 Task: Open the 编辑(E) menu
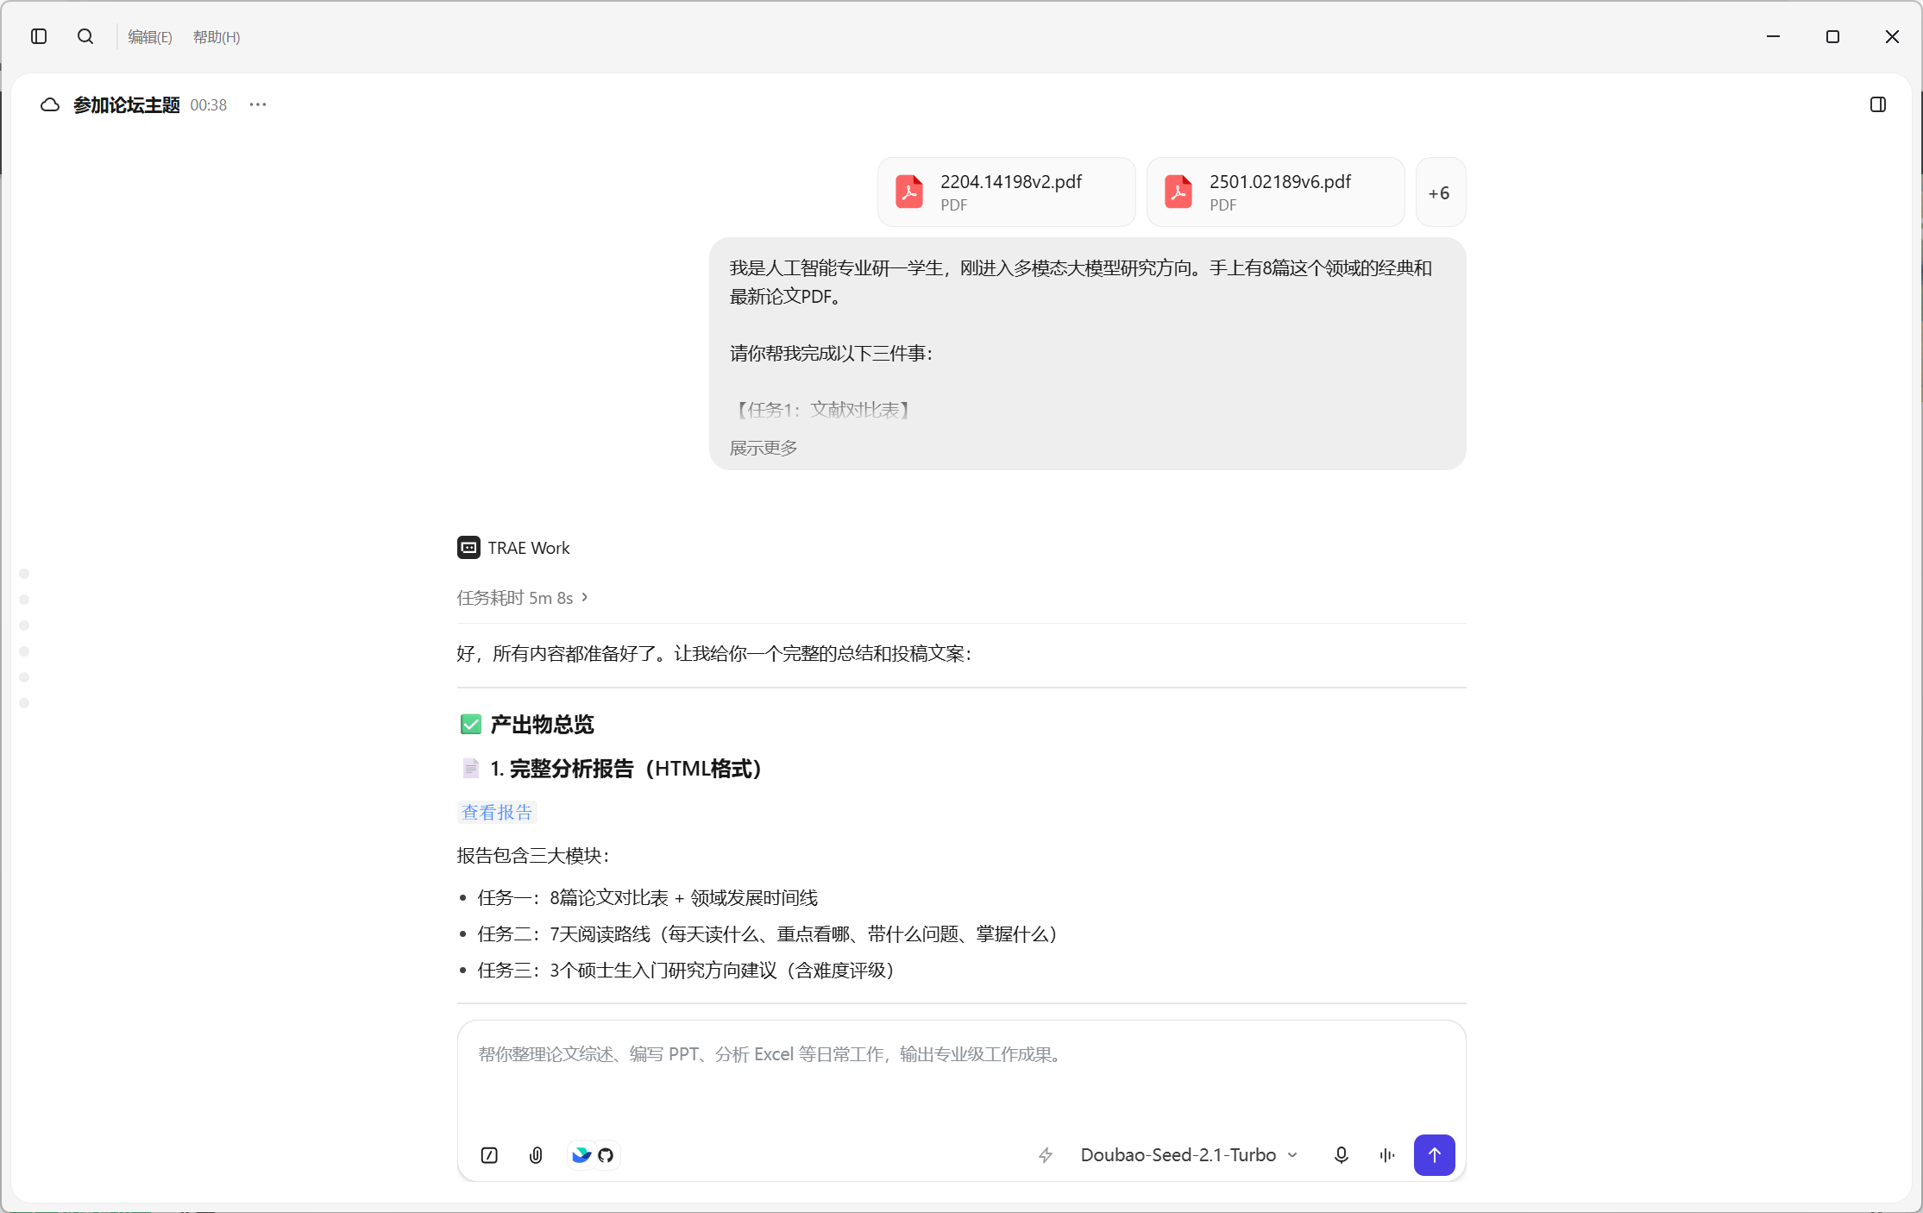(150, 37)
